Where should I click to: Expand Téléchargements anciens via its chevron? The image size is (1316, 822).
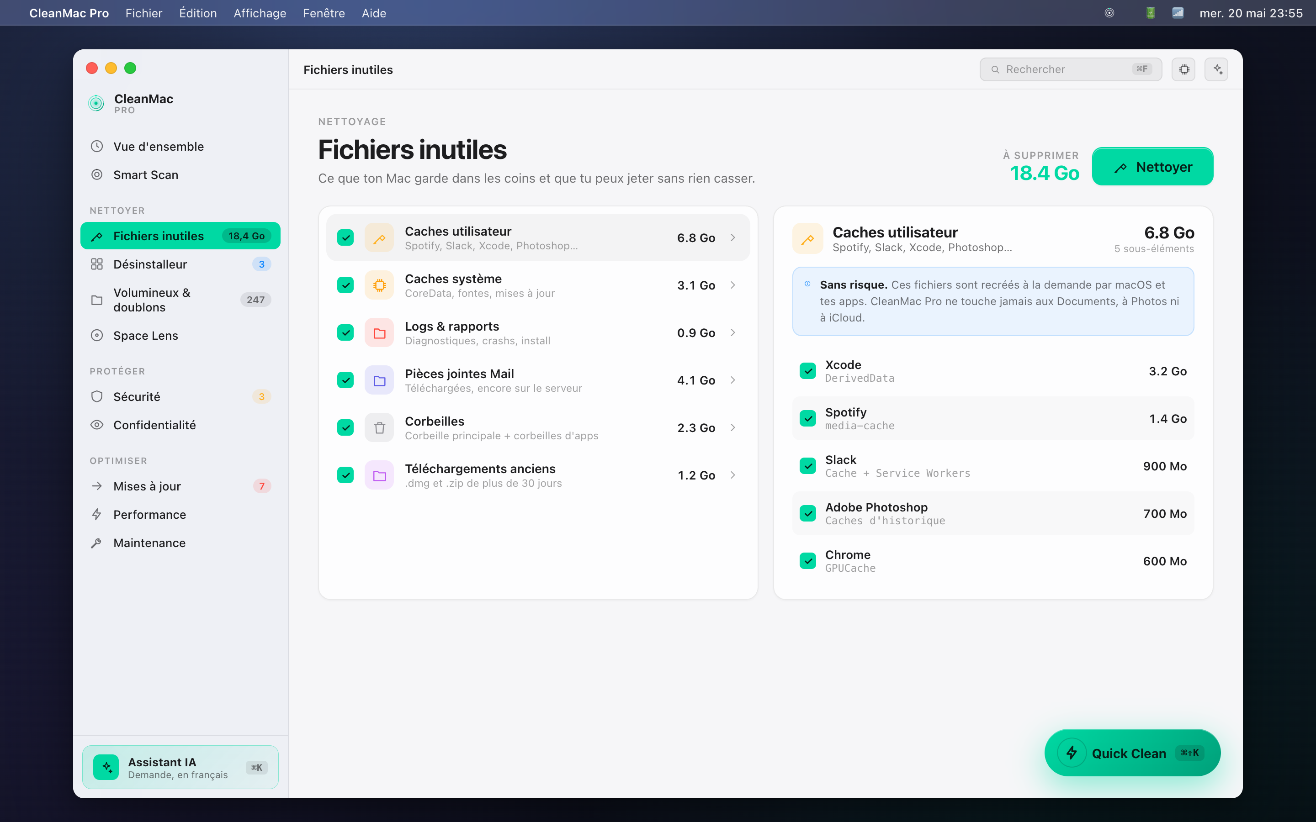tap(733, 475)
